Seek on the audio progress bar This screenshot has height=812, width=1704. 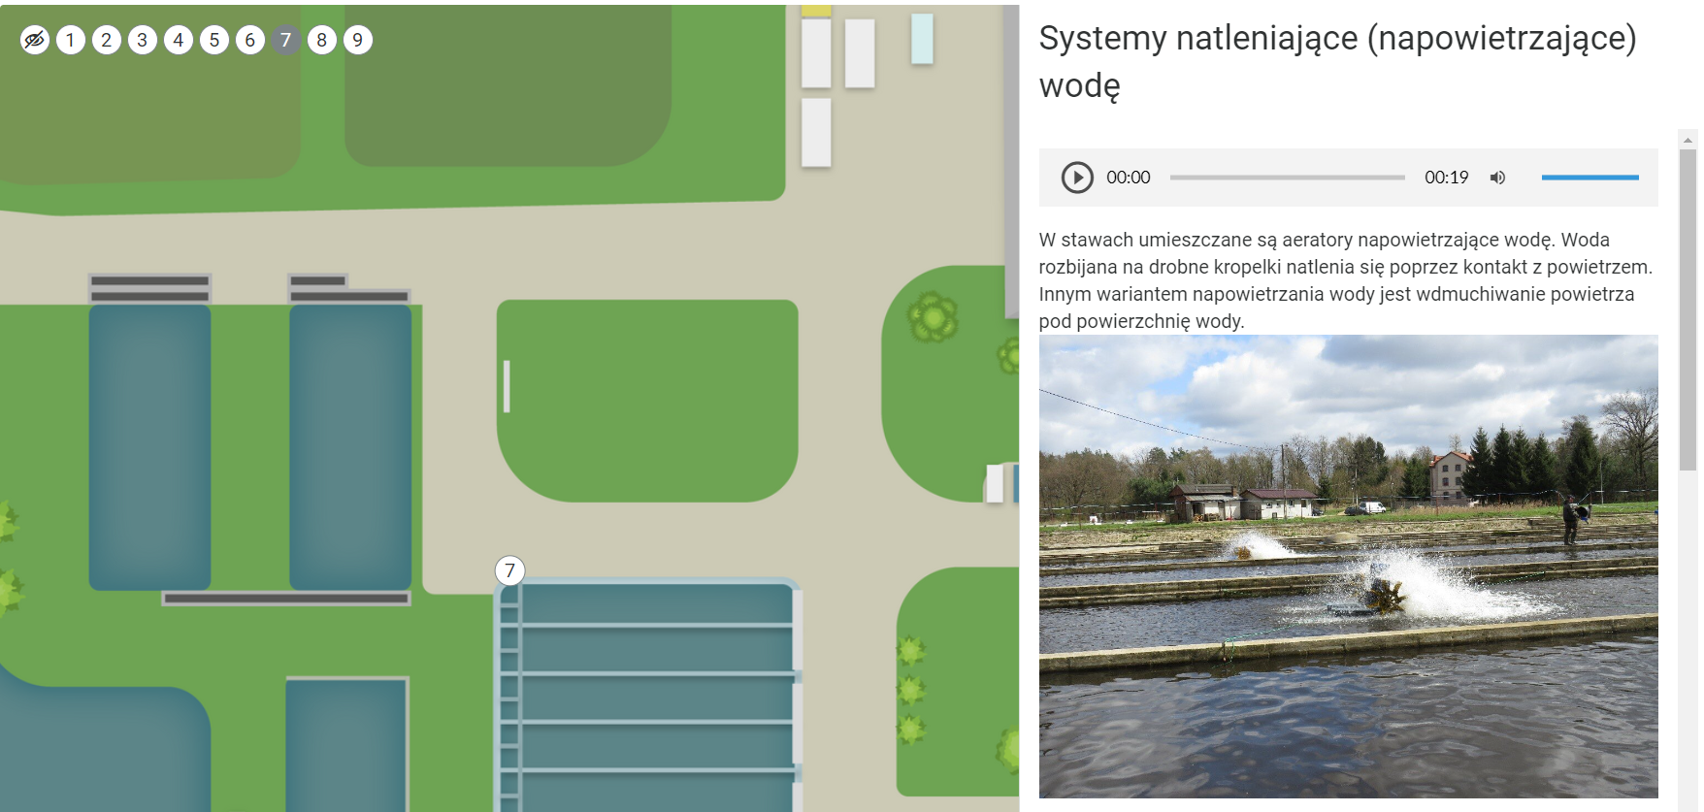coord(1287,178)
